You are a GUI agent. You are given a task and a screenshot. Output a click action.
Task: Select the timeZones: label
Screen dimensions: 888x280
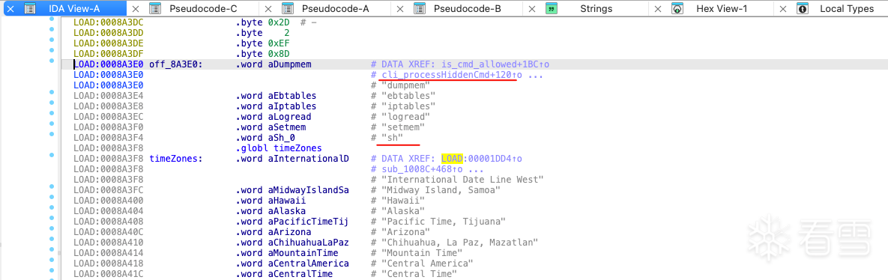[176, 159]
